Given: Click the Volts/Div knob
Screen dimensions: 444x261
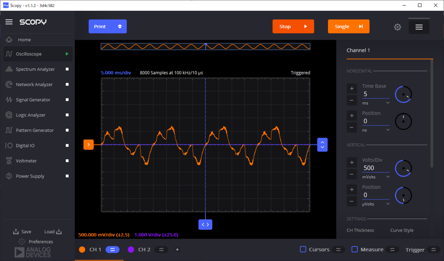Looking at the screenshot, I should (403, 169).
